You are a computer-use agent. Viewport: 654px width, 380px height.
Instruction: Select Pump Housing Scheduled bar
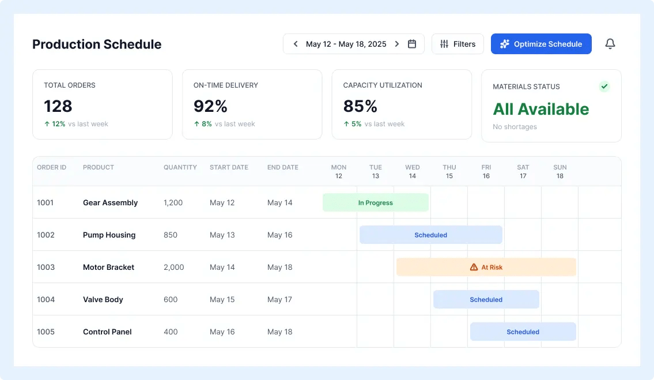[x=431, y=235]
